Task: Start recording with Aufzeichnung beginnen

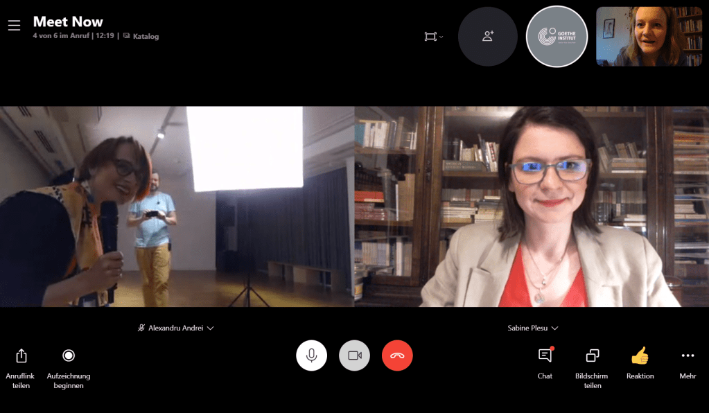Action: coord(69,356)
